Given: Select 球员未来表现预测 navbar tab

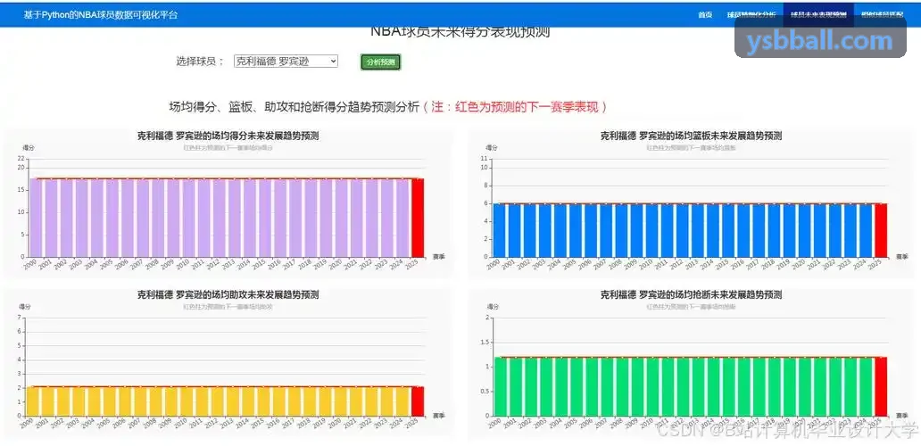Looking at the screenshot, I should coord(818,14).
